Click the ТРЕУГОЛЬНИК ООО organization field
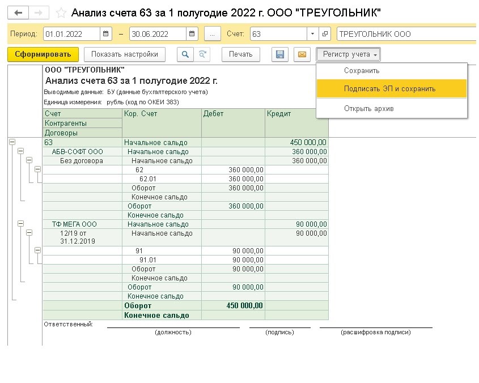The height and width of the screenshot is (383, 479). point(405,34)
